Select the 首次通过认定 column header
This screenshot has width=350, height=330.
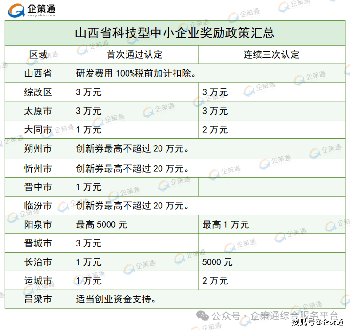click(135, 54)
